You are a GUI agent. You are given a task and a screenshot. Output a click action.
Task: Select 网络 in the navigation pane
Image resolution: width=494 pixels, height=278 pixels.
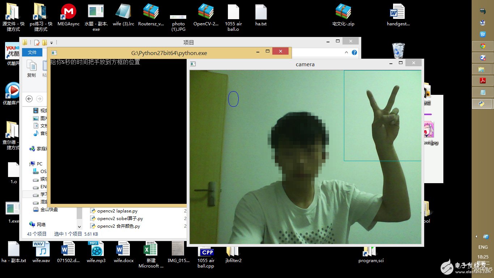pos(41,224)
